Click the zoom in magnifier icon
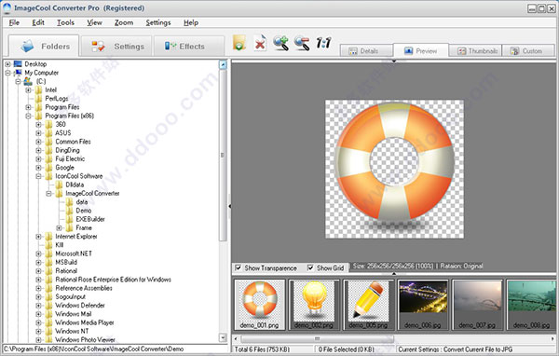The image size is (559, 356). coord(281,43)
